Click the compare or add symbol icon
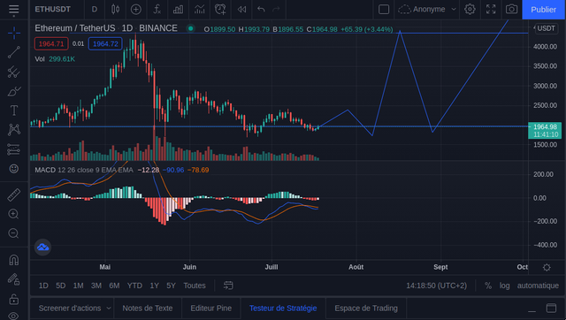The width and height of the screenshot is (566, 320). tap(135, 10)
